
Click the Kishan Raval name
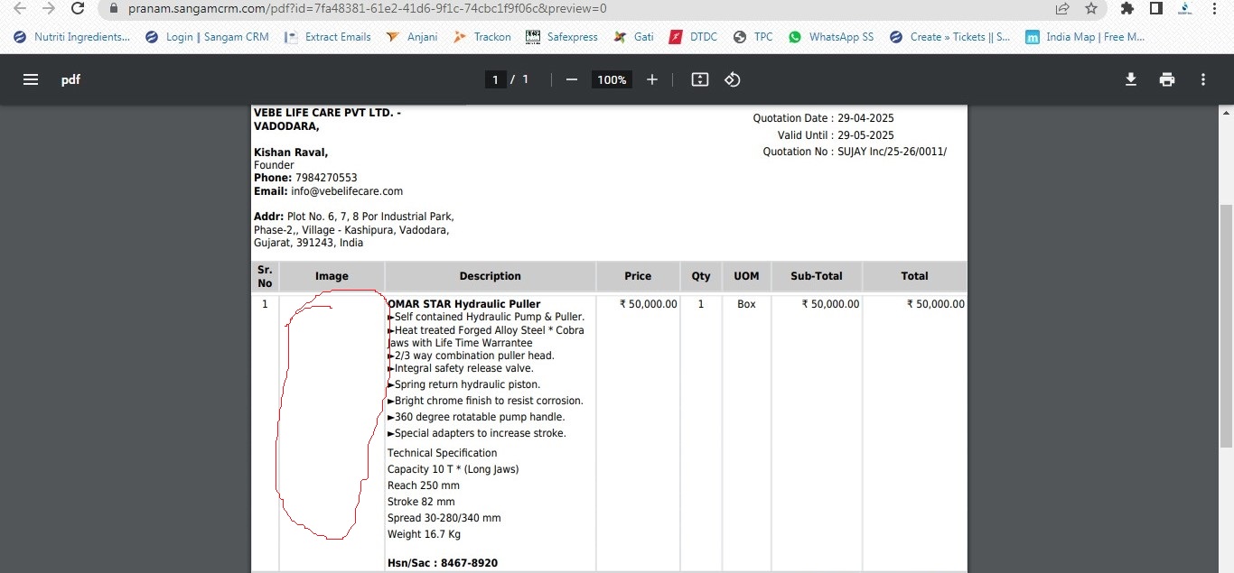coord(291,152)
